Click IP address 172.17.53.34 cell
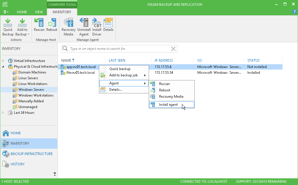The height and width of the screenshot is (185, 298). pos(164,73)
